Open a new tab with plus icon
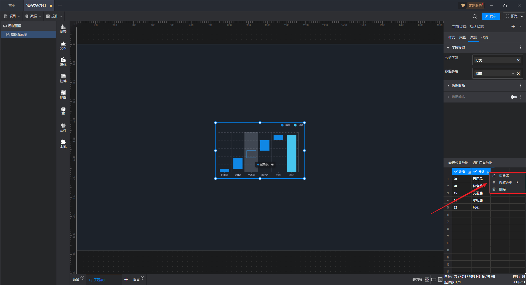526x285 pixels. tap(60, 5)
